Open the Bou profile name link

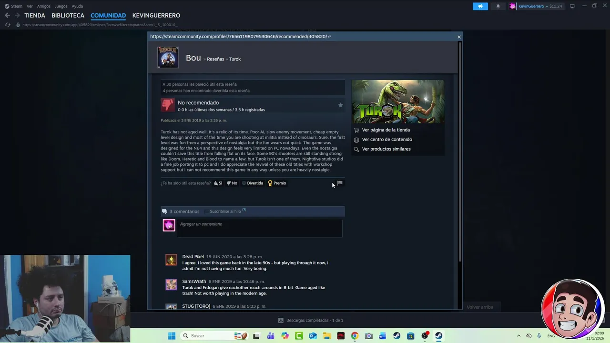193,58
